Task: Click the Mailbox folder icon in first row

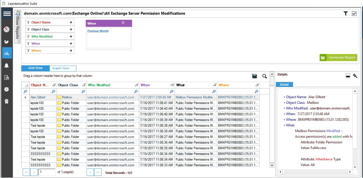Action: (59, 97)
